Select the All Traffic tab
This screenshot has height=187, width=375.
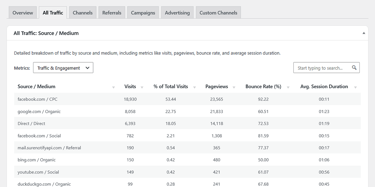point(53,13)
